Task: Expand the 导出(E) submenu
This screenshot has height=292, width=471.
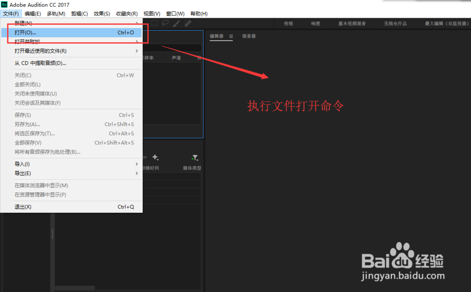Action: pyautogui.click(x=72, y=173)
